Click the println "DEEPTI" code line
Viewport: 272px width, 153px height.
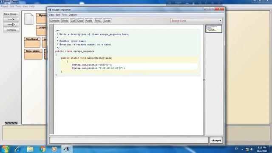(92, 65)
